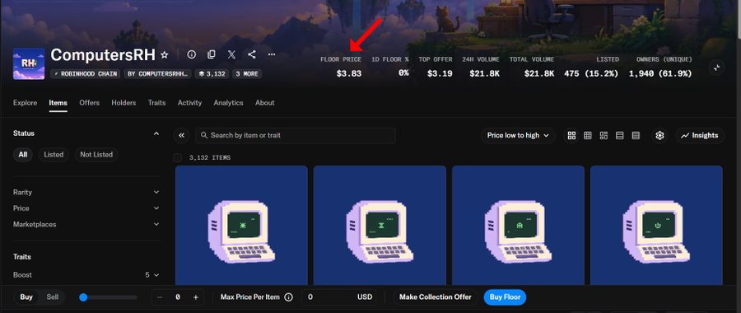Open the X (Twitter) link icon

[x=231, y=54]
